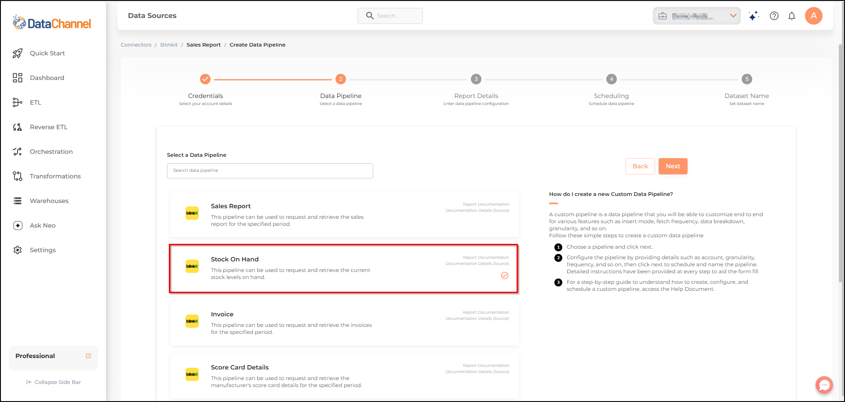Toggle the Stock On Hand selected checkmark
This screenshot has width=845, height=402.
click(x=505, y=275)
